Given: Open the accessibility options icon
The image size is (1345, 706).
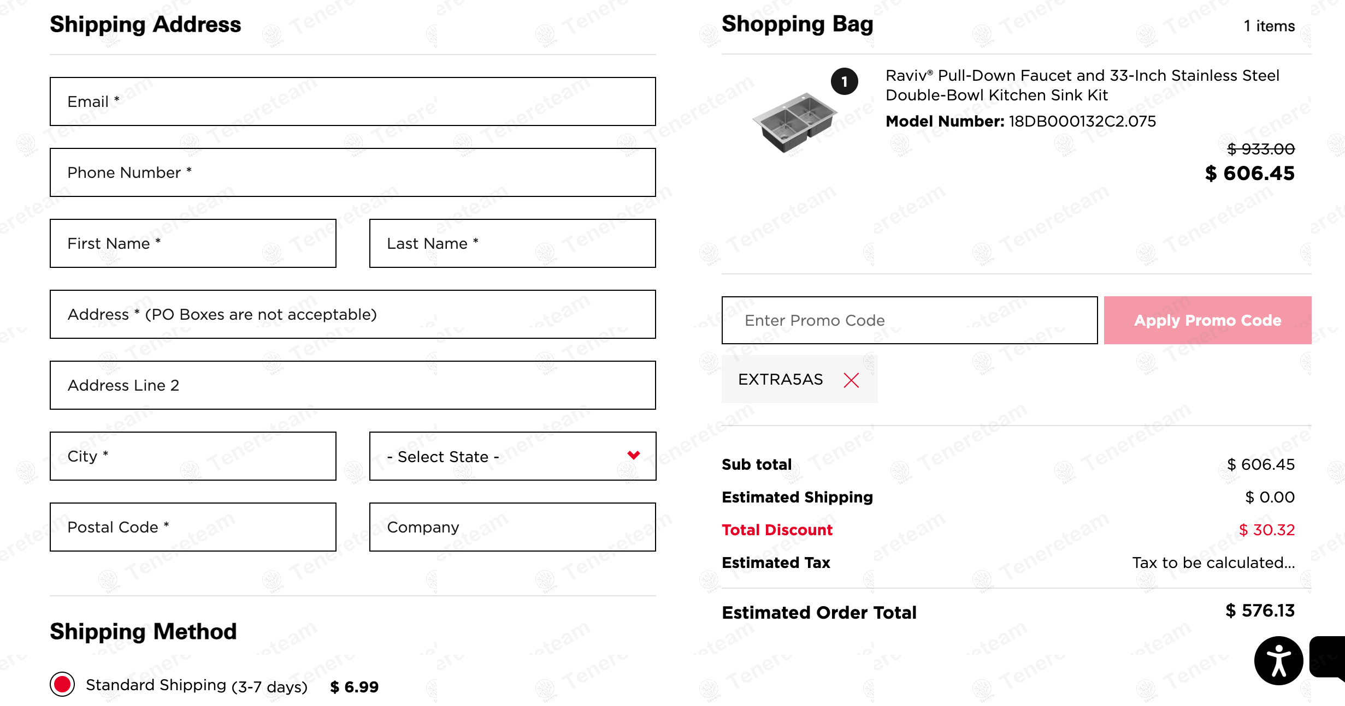Looking at the screenshot, I should [x=1278, y=660].
